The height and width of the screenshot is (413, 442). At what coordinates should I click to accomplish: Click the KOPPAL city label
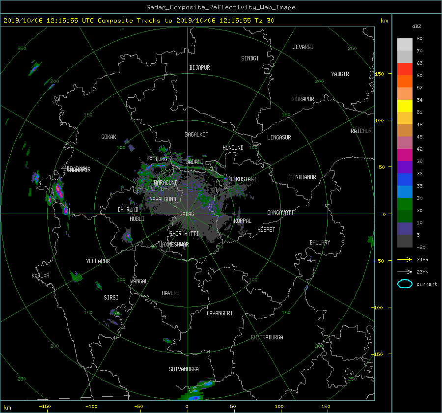pyautogui.click(x=243, y=220)
